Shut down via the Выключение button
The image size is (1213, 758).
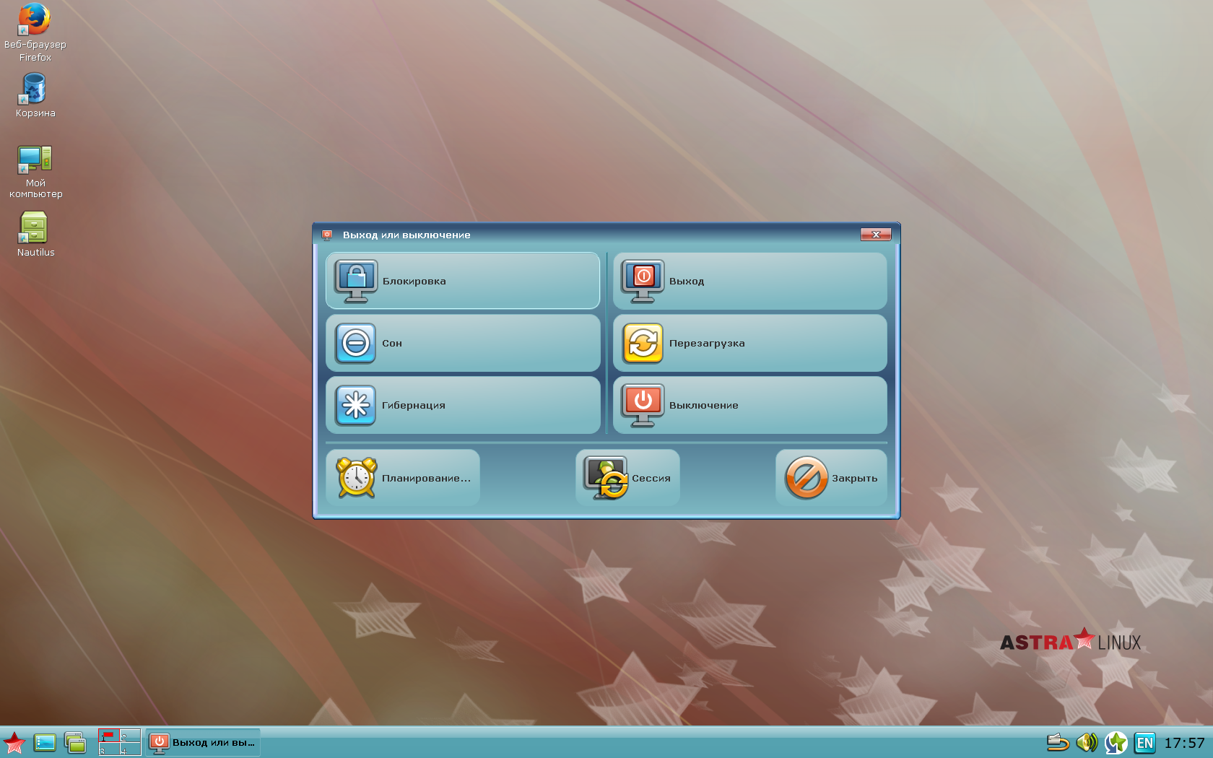pyautogui.click(x=749, y=405)
